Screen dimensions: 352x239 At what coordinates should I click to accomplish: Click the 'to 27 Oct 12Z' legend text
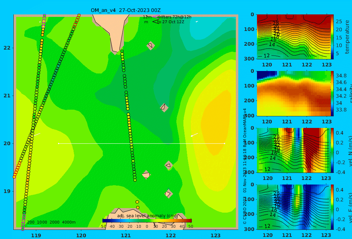171,22
